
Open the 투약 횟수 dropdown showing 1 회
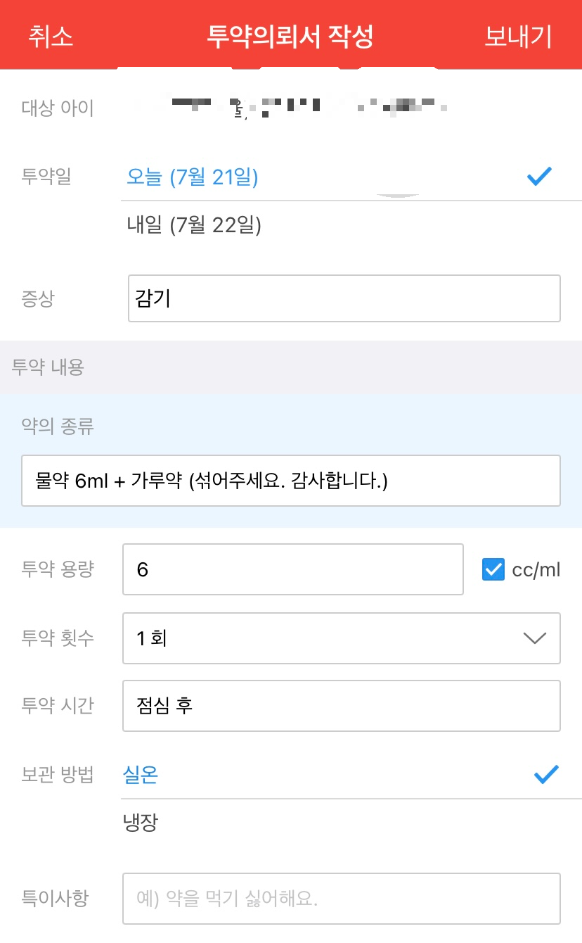(x=342, y=638)
